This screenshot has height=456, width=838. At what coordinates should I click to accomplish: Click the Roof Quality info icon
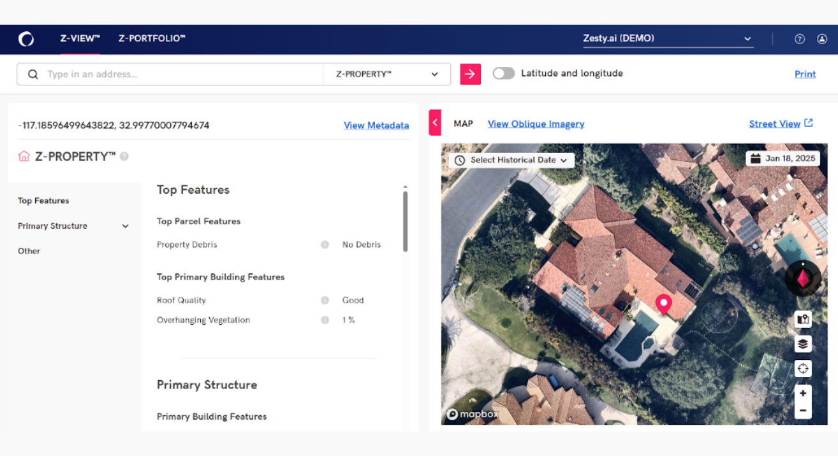pyautogui.click(x=325, y=300)
